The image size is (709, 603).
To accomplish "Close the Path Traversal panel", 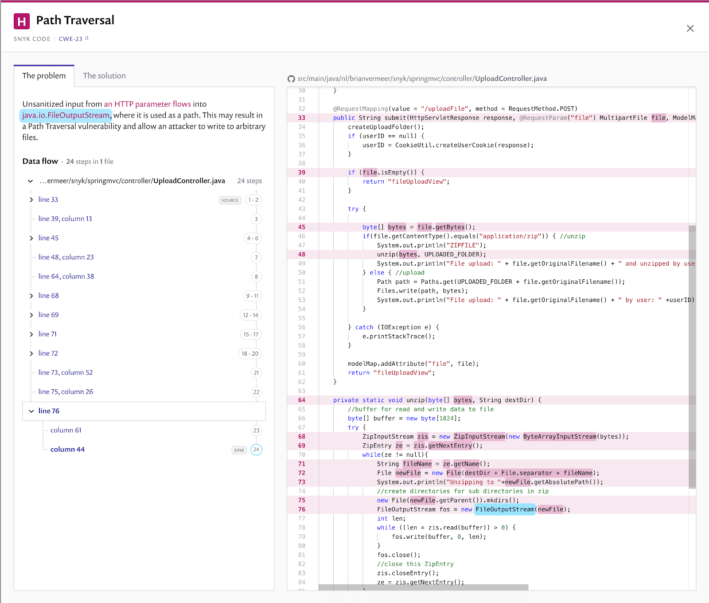I will pos(690,28).
